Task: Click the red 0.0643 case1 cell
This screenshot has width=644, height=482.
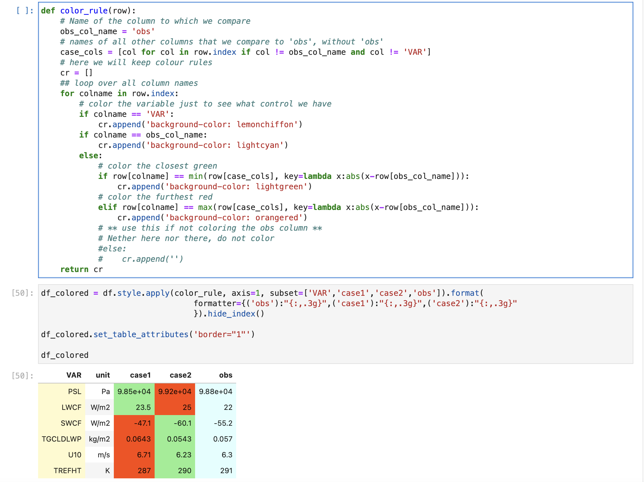Action: pyautogui.click(x=134, y=439)
